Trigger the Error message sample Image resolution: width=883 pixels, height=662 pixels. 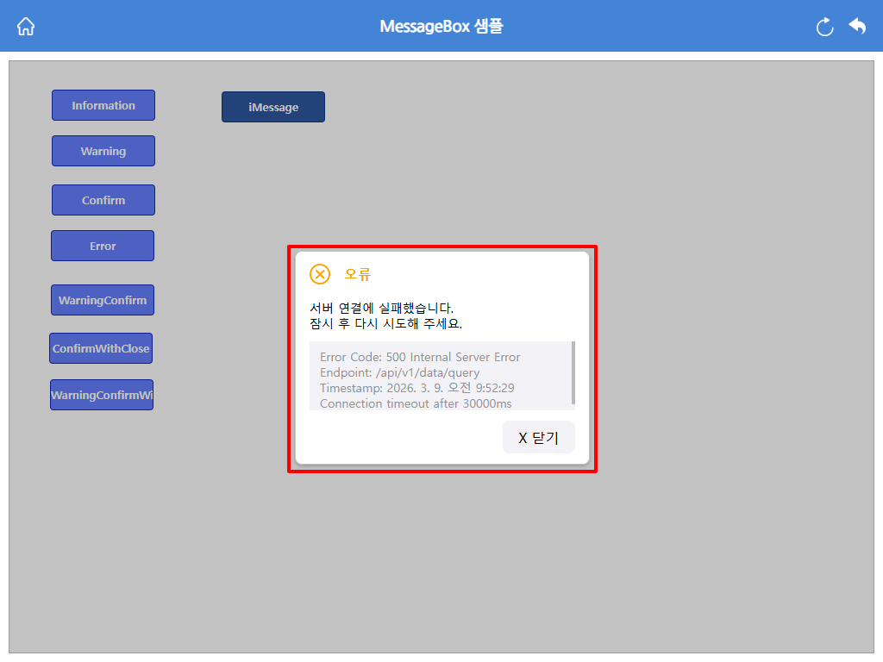point(103,246)
